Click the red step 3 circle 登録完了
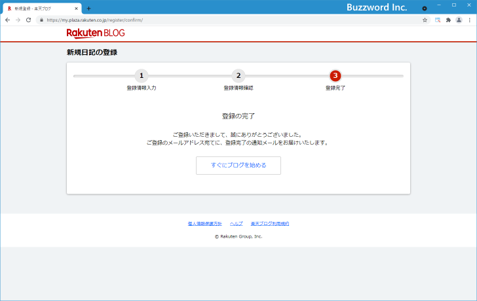 pos(335,76)
